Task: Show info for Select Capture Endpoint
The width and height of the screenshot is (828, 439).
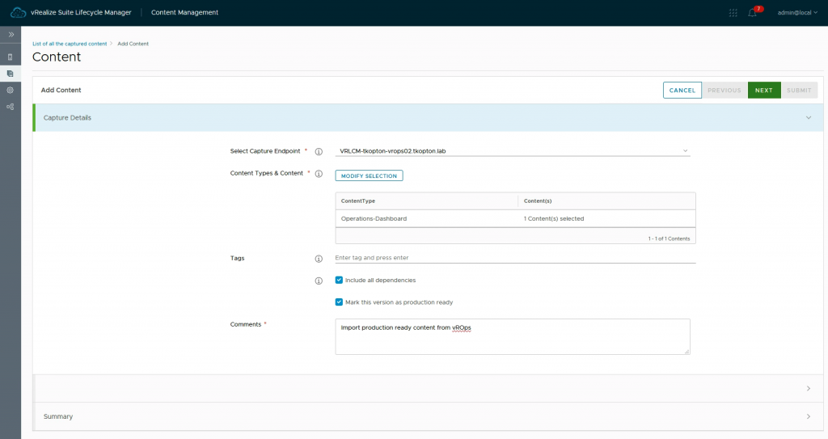Action: click(319, 152)
